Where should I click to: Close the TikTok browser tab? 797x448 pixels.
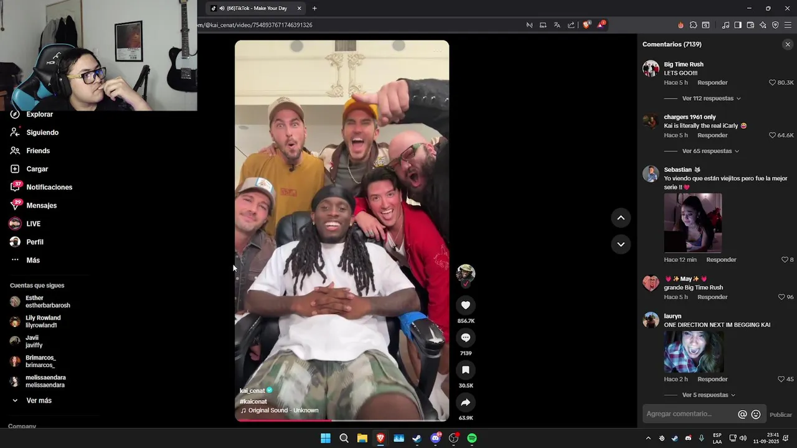[299, 8]
